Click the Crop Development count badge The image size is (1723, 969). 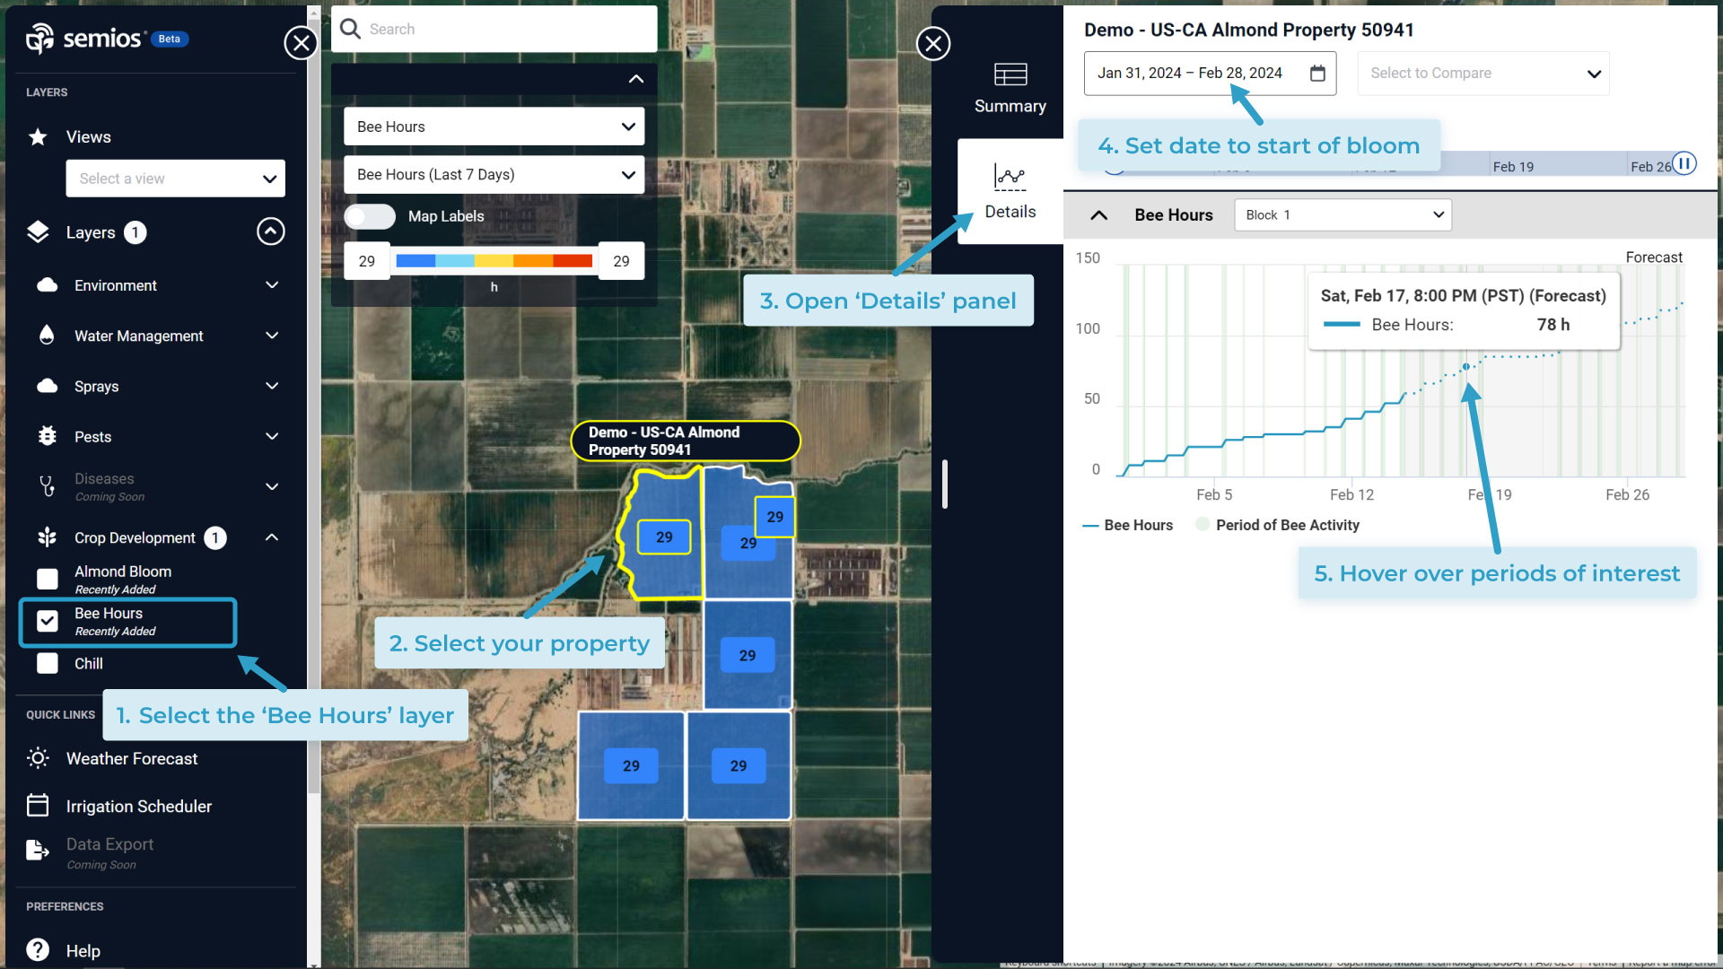click(x=214, y=537)
